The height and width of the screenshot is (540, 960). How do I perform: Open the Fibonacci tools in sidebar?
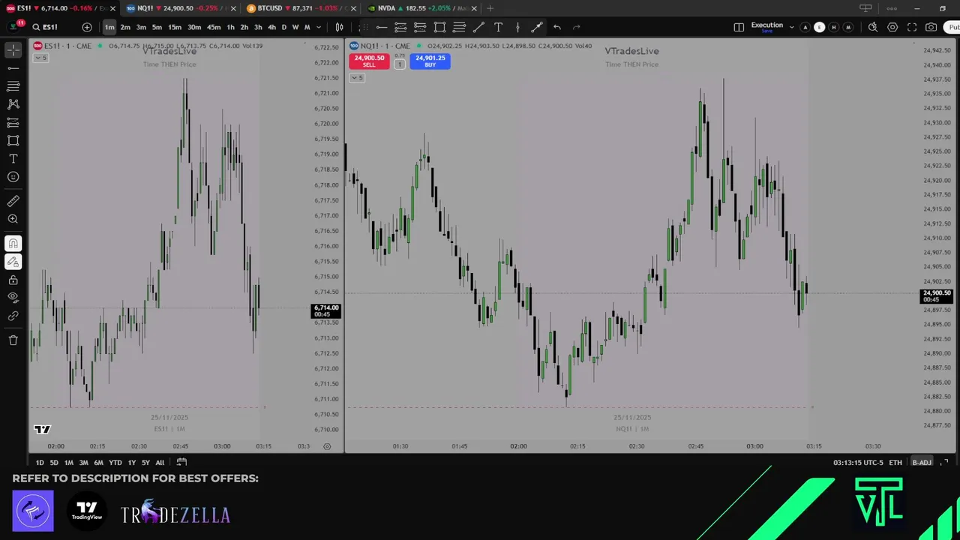tap(13, 86)
